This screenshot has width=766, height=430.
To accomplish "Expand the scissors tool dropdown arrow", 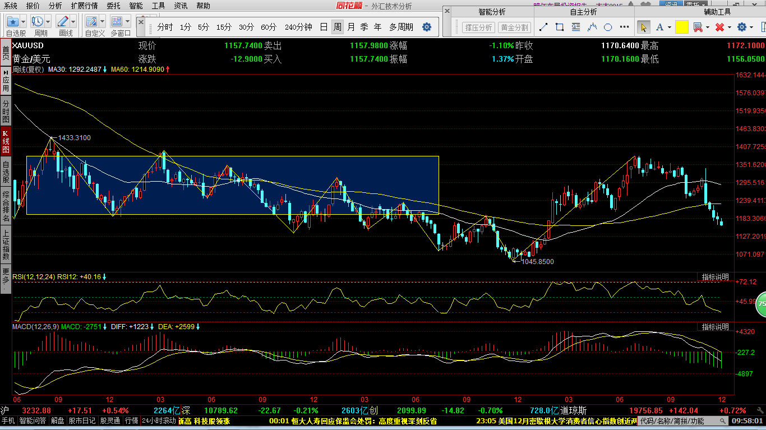I will pos(708,27).
